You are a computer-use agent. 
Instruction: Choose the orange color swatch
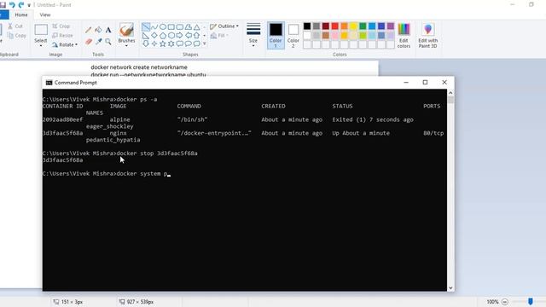coord(344,26)
